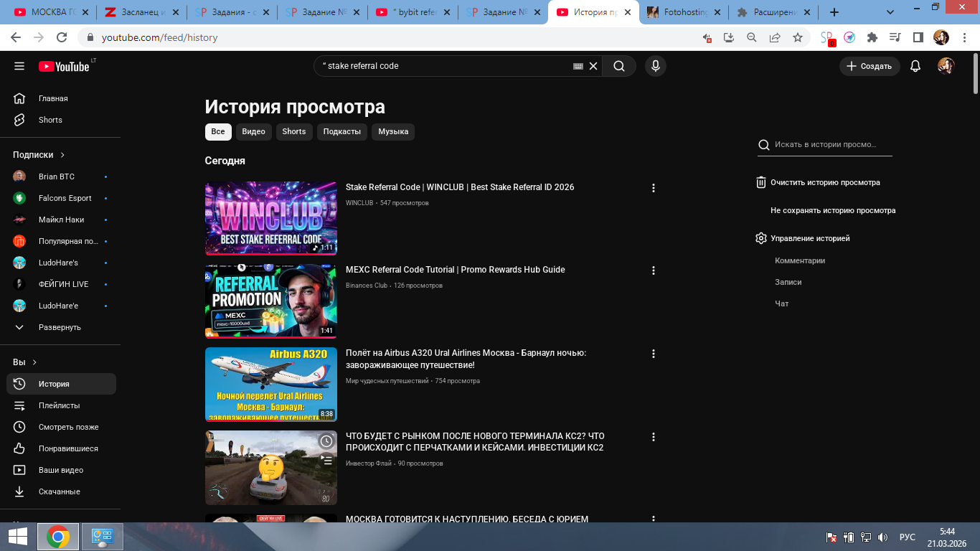
Task: Go to Главная in the sidebar
Action: click(61, 98)
